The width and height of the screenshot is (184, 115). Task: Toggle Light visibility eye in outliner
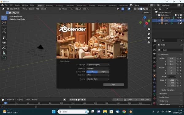[178, 23]
